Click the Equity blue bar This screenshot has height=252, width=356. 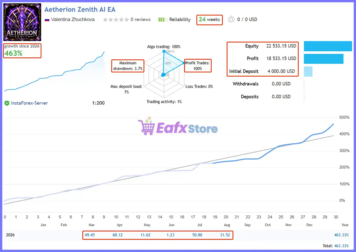coord(328,46)
